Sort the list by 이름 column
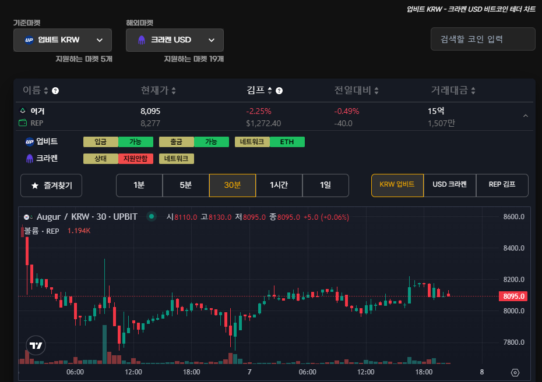 click(x=36, y=90)
